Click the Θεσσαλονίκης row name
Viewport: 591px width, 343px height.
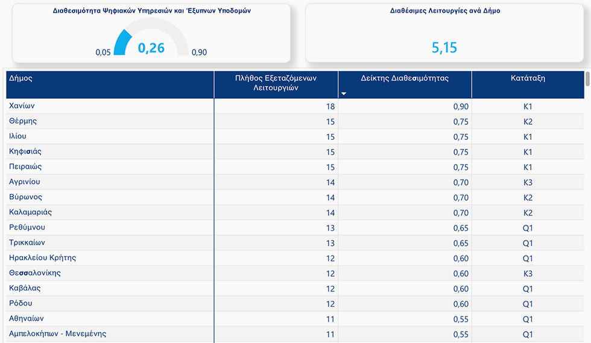(35, 273)
